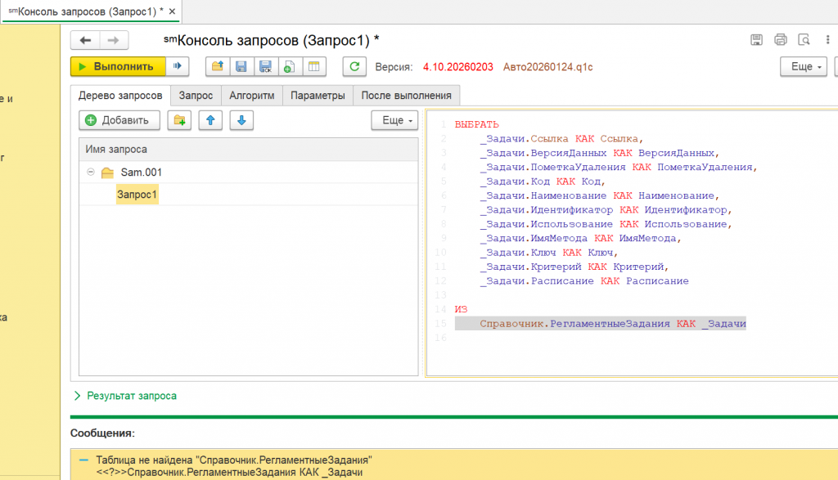Viewport: 838px width, 480px height.
Task: Open the preview magnifier icon
Action: [x=804, y=40]
